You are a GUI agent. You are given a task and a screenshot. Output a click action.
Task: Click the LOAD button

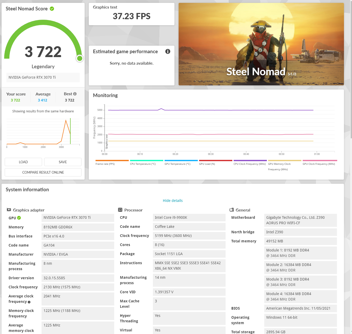tap(23, 162)
